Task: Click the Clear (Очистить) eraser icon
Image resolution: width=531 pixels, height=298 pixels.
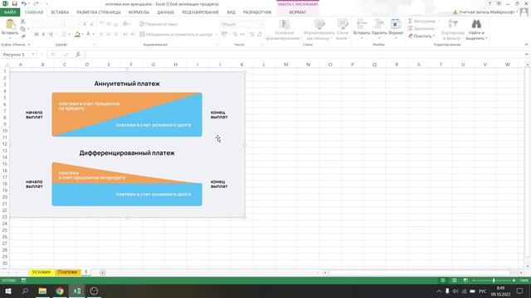Action: click(x=410, y=36)
